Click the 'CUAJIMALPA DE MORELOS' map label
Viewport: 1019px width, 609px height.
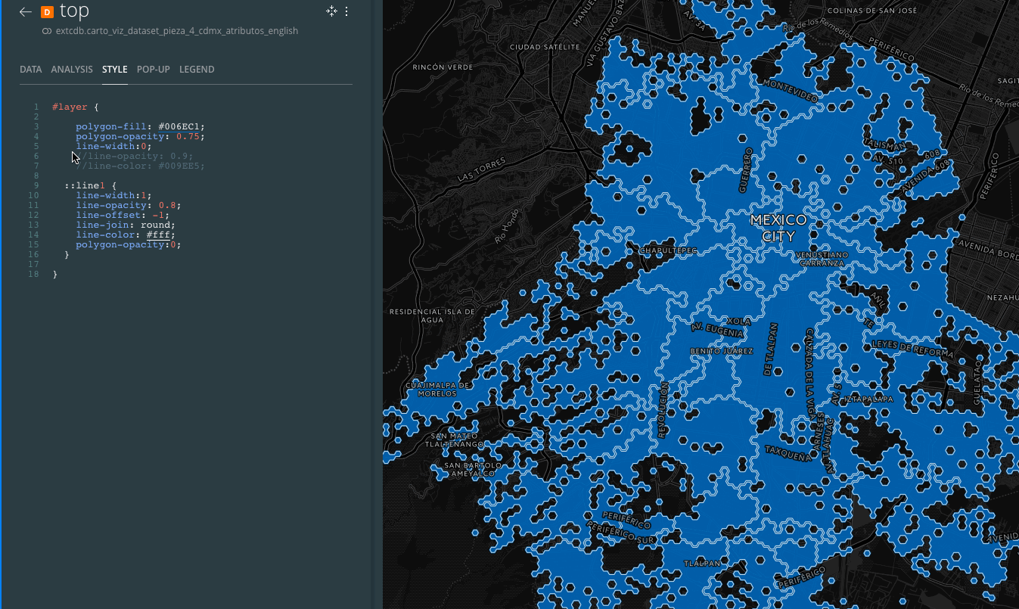click(438, 390)
